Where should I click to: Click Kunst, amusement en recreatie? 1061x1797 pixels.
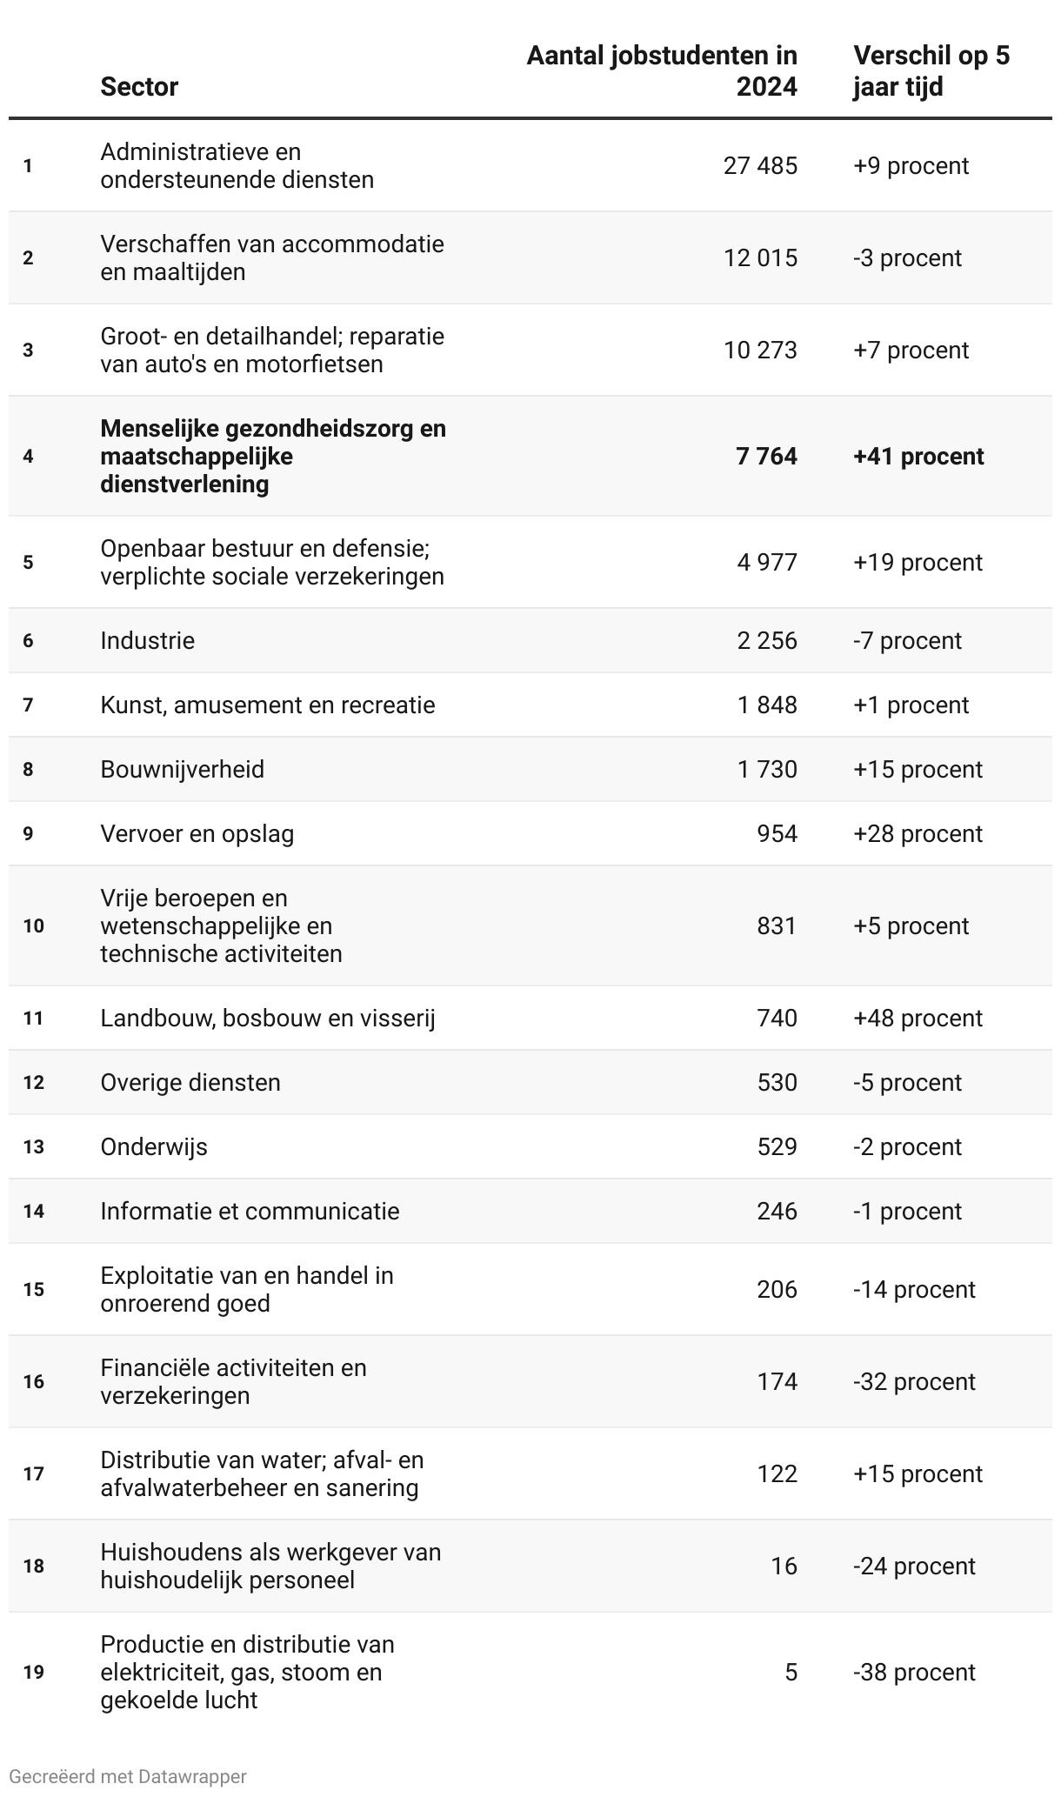tap(267, 705)
